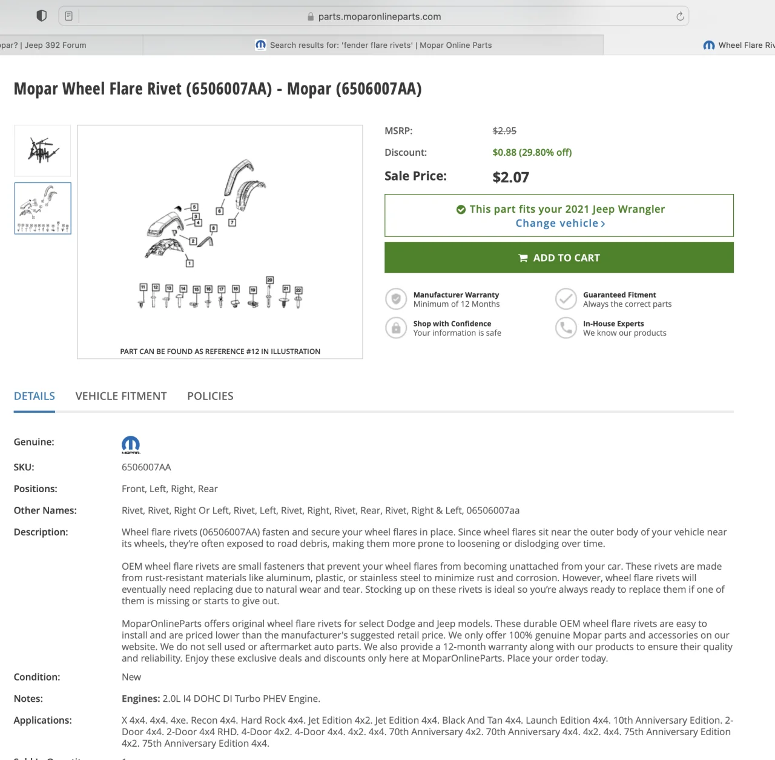Select the Details tab
Viewport: 775px width, 760px height.
click(x=35, y=396)
